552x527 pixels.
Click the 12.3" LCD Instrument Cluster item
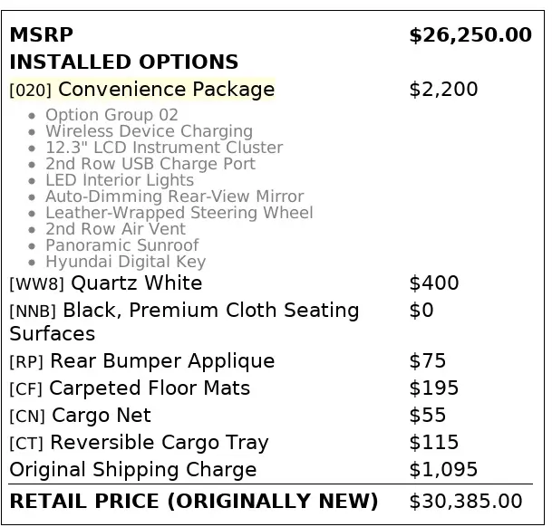point(163,148)
